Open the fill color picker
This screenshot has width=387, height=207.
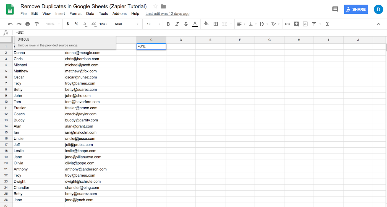click(206, 24)
